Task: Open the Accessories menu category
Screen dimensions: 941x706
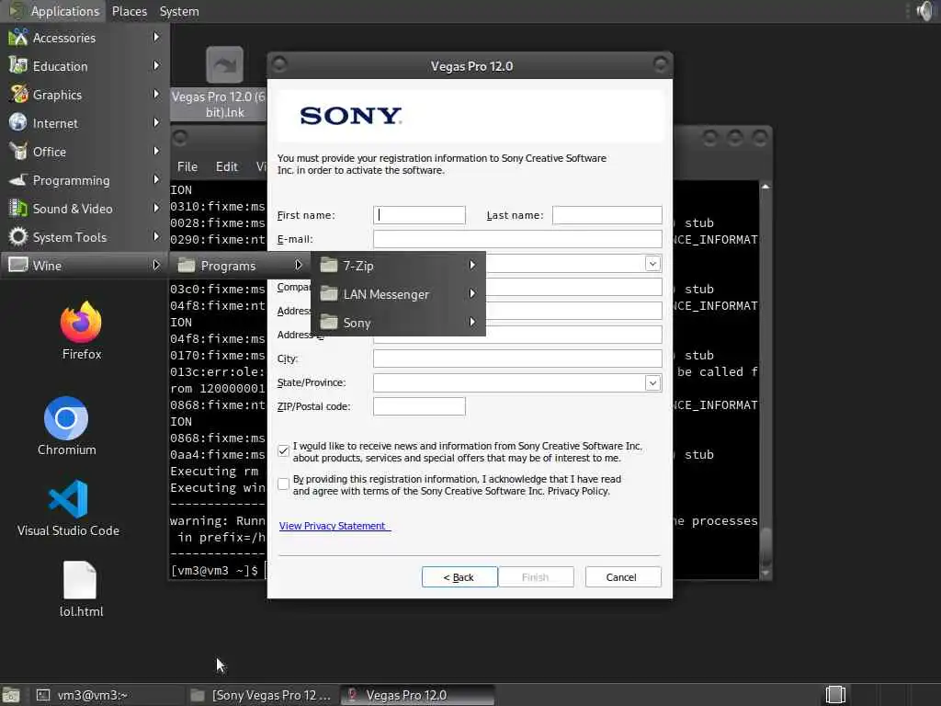Action: point(85,38)
